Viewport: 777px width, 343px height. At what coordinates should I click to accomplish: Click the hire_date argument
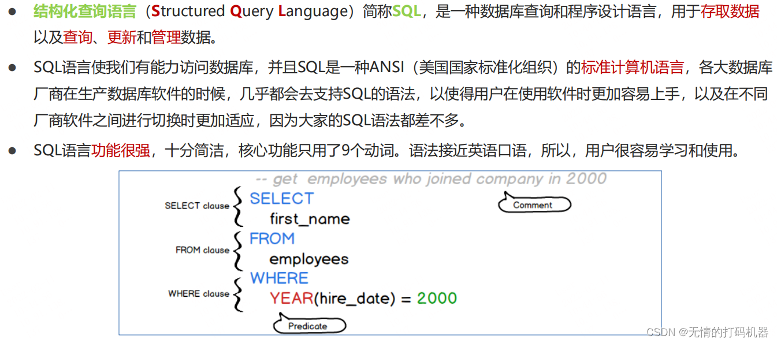[354, 299]
